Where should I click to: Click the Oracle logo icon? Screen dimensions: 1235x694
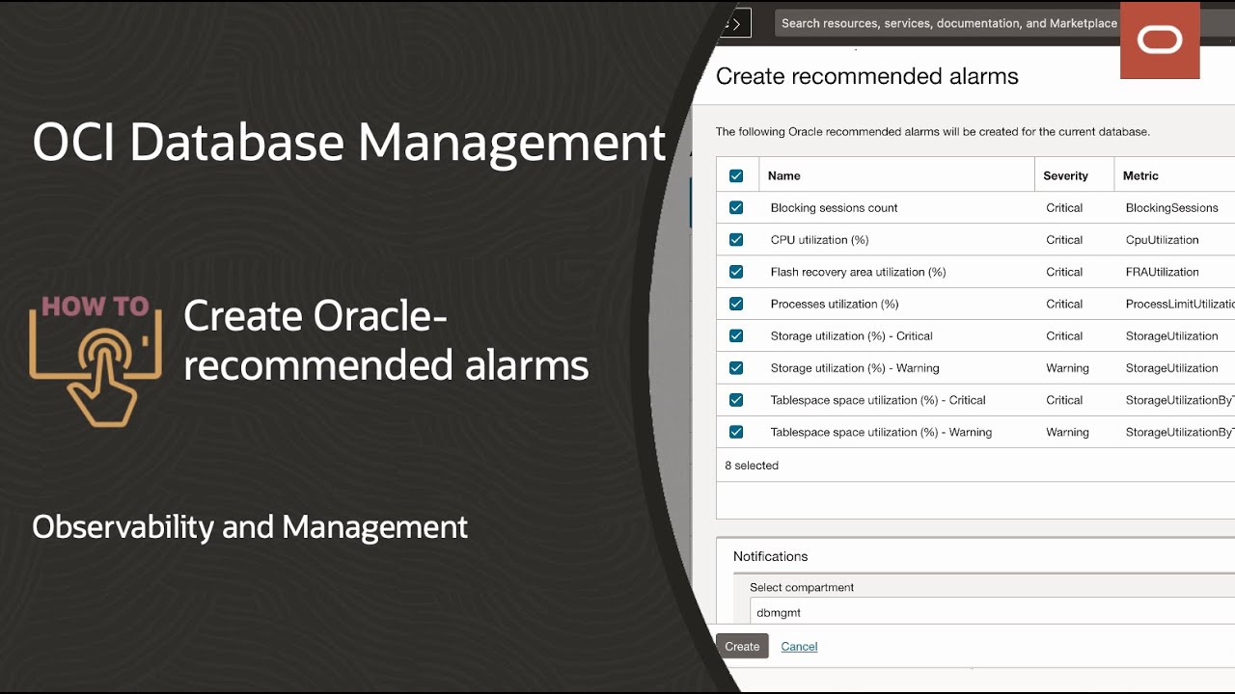[1160, 40]
